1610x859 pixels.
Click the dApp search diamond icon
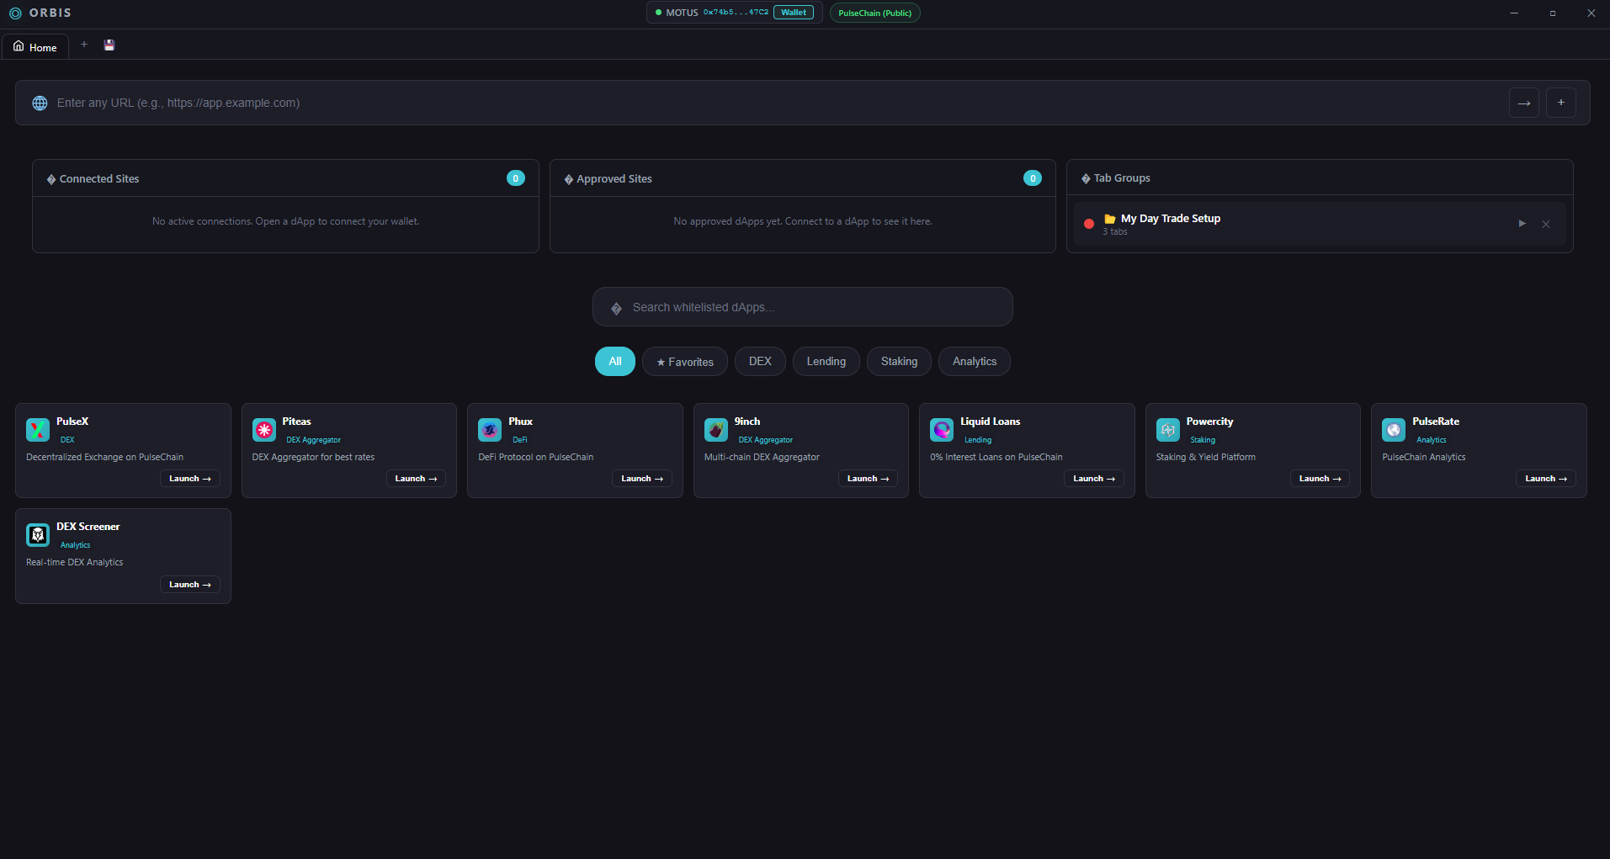point(616,308)
